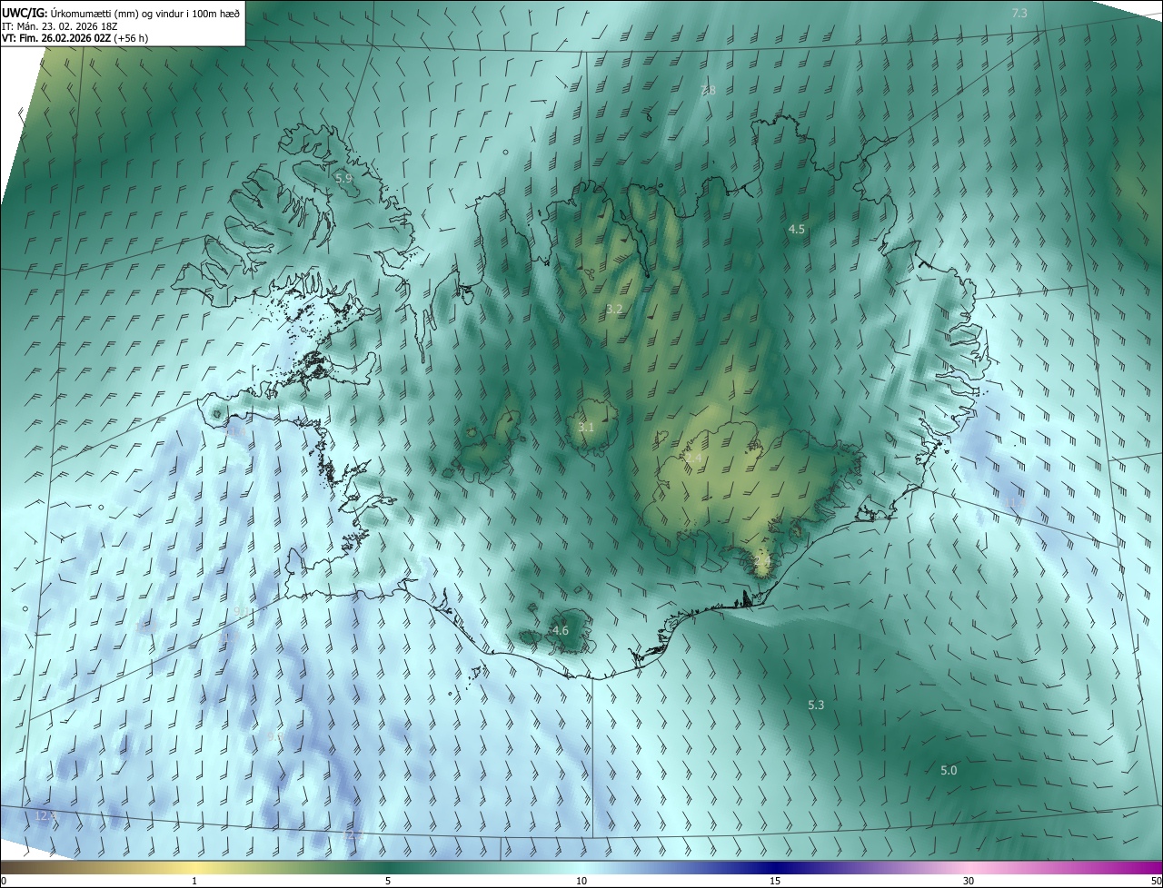Select the 10 tick on the legend

click(x=581, y=881)
